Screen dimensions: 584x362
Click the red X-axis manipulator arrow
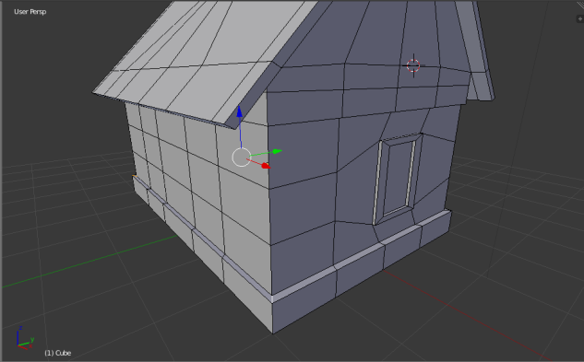click(x=265, y=166)
